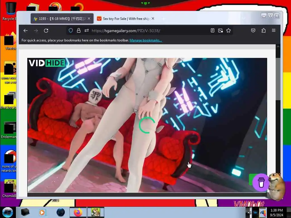291x218 pixels.
Task: Click the scrollbar up arrow
Action: pos(278,47)
